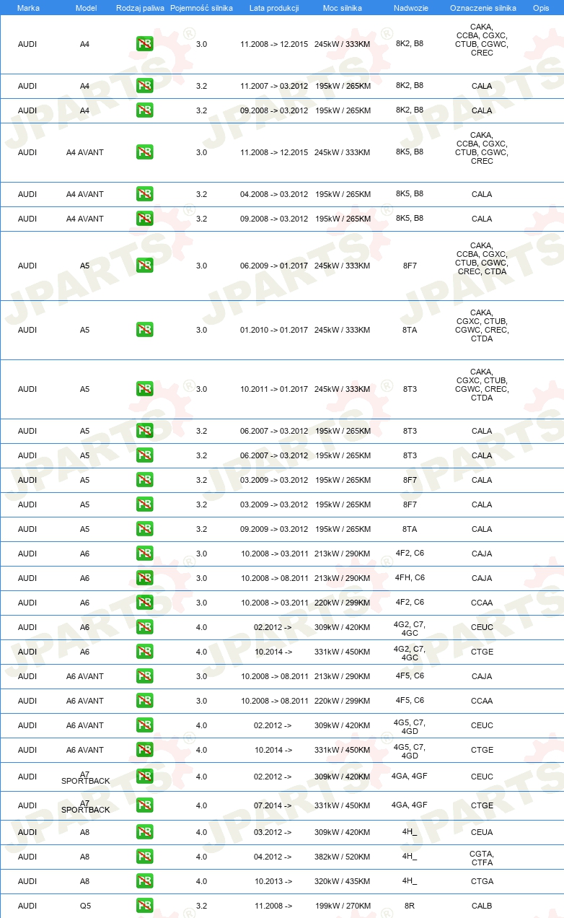The width and height of the screenshot is (564, 918).
Task: Click fuel icon in A5 01.2010 8TA row
Action: tap(145, 330)
